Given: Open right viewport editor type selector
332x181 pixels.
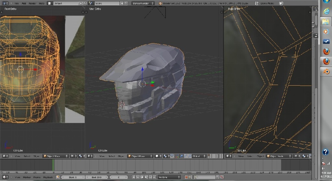Looking at the screenshot, I should (x=229, y=156).
